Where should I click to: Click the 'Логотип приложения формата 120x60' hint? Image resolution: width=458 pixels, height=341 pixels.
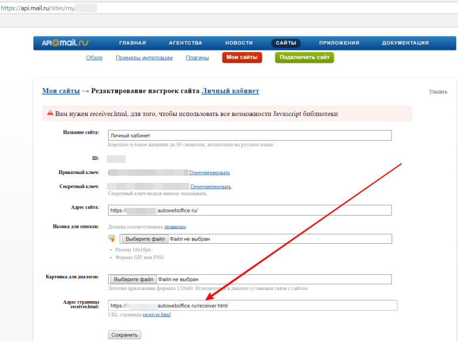(208, 288)
